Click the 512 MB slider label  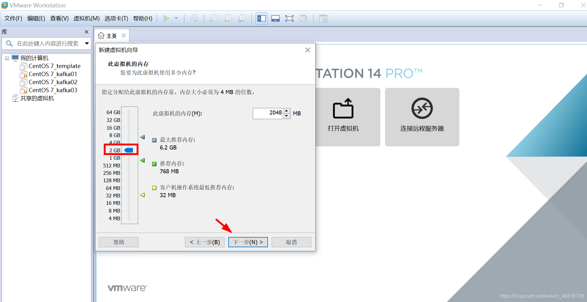112,166
